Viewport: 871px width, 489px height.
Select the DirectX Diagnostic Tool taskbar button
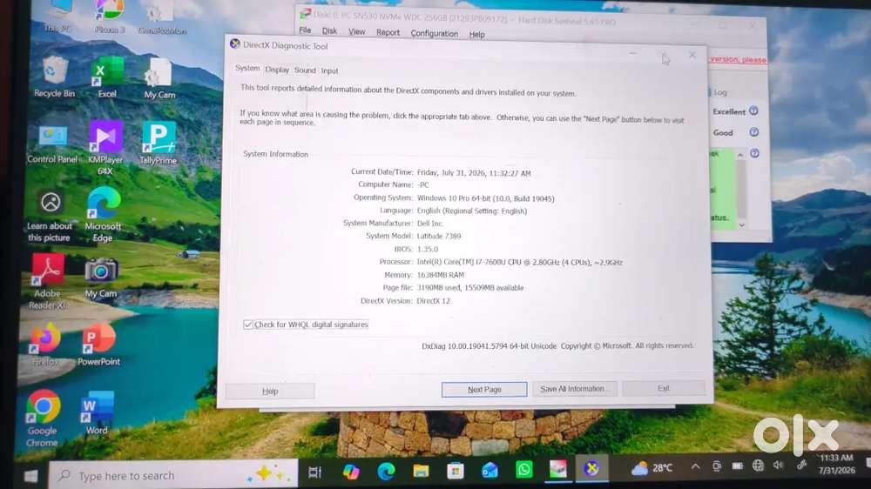pyautogui.click(x=591, y=468)
